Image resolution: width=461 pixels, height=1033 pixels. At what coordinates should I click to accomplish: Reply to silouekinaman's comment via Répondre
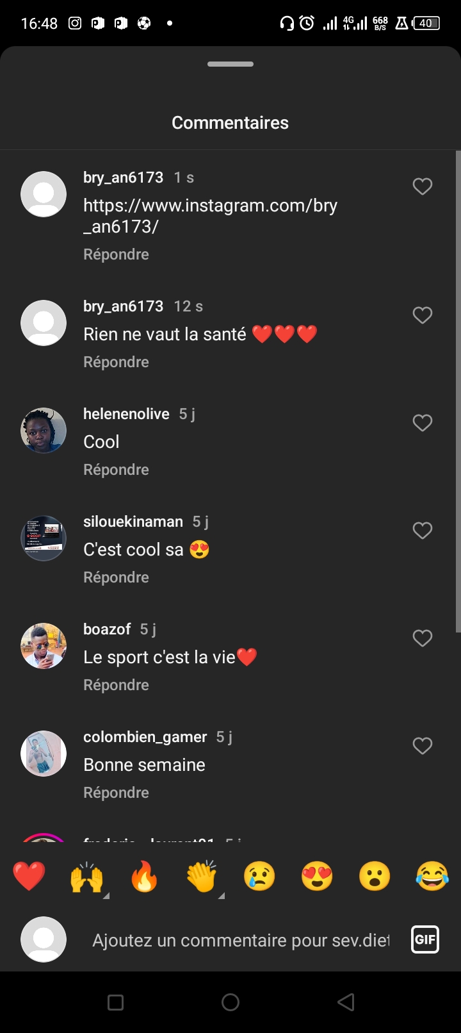(x=116, y=577)
